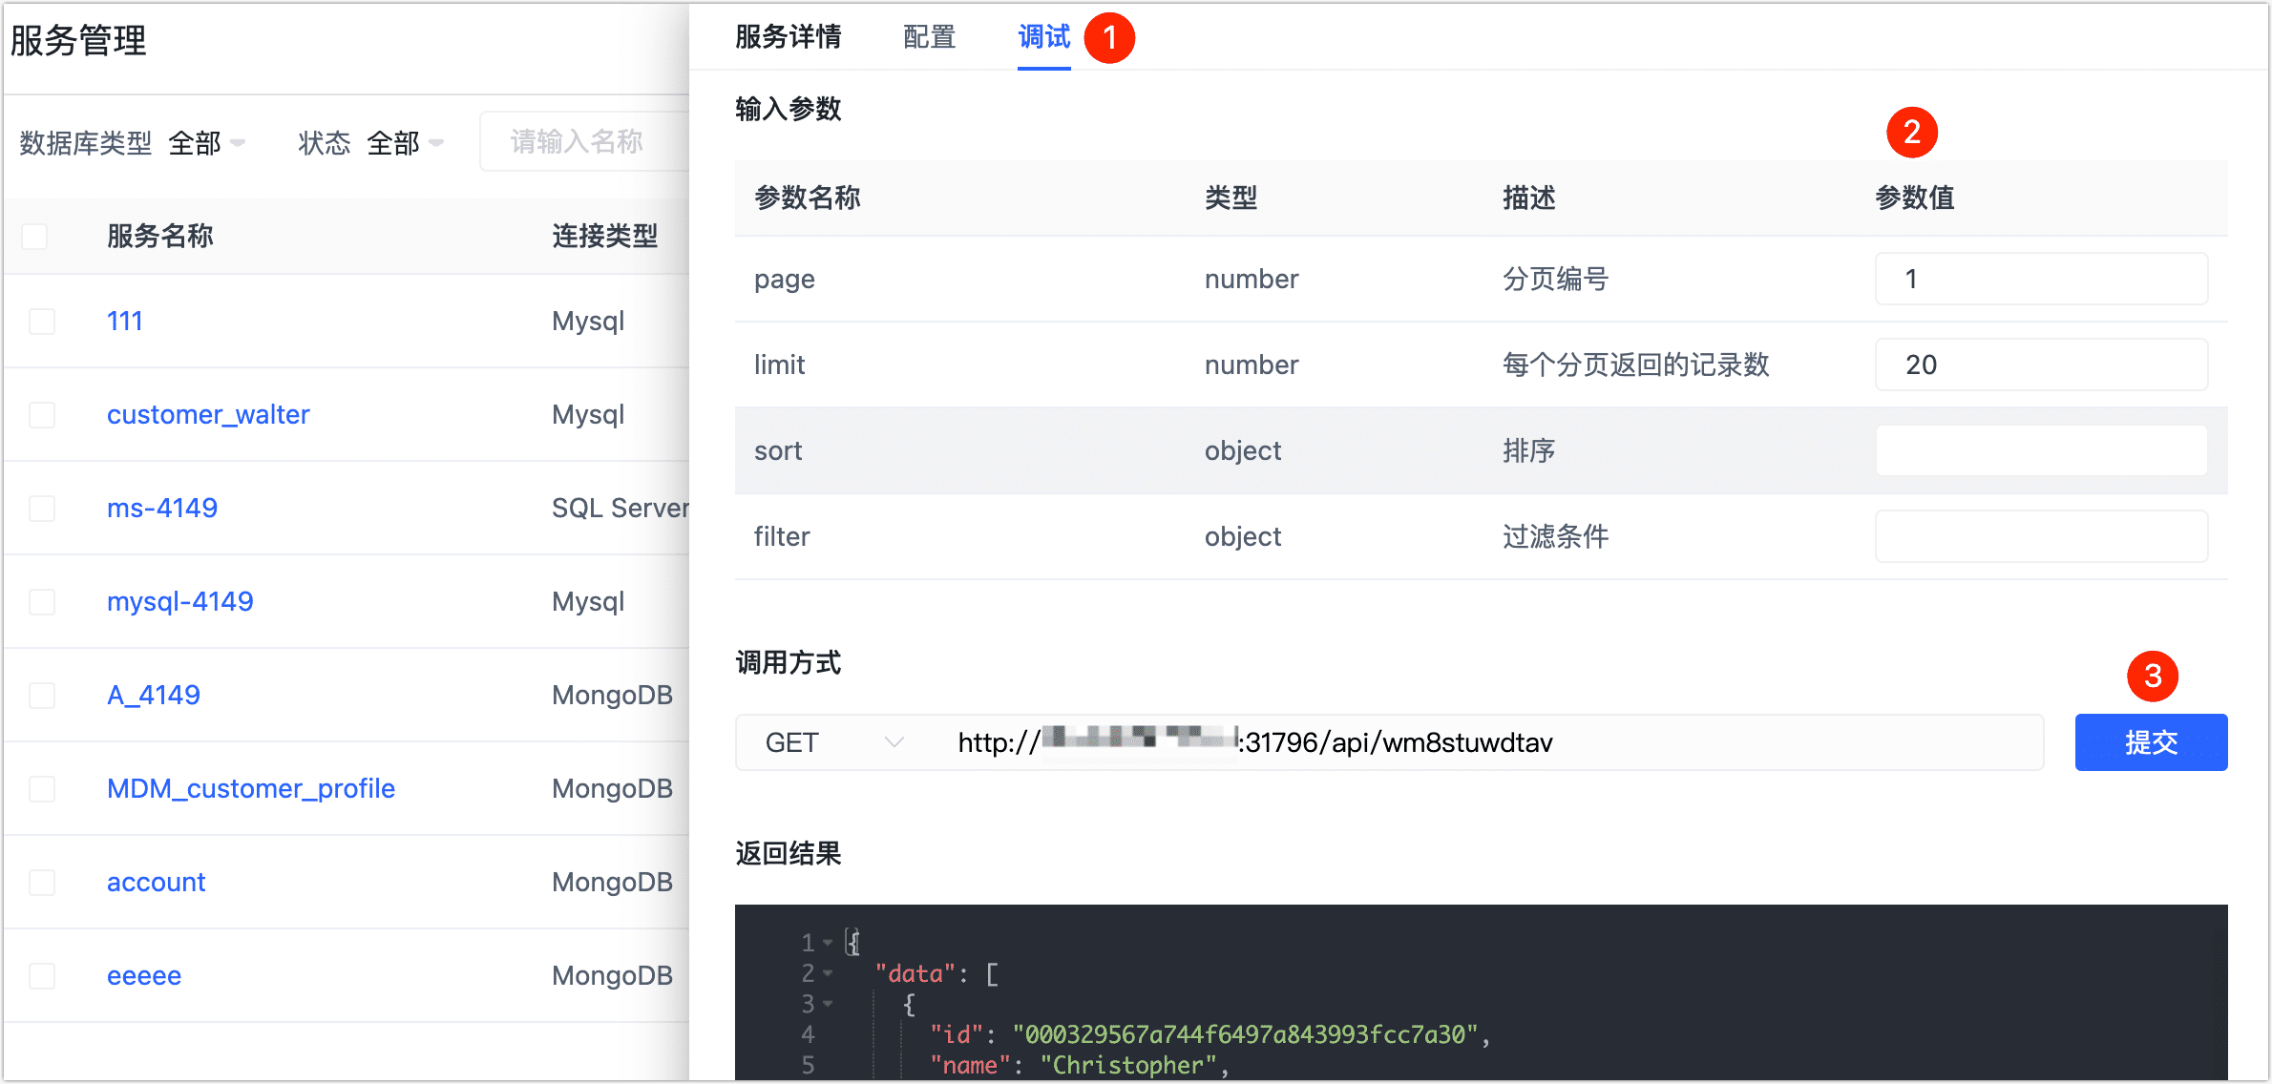Image resolution: width=2272 pixels, height=1084 pixels.
Task: Open the ms-4149 SQL Server service
Action: click(x=162, y=508)
